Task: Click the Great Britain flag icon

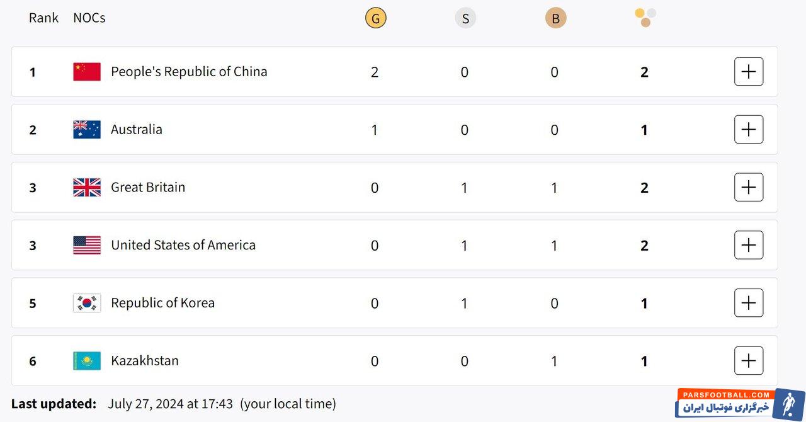Action: [x=87, y=188]
